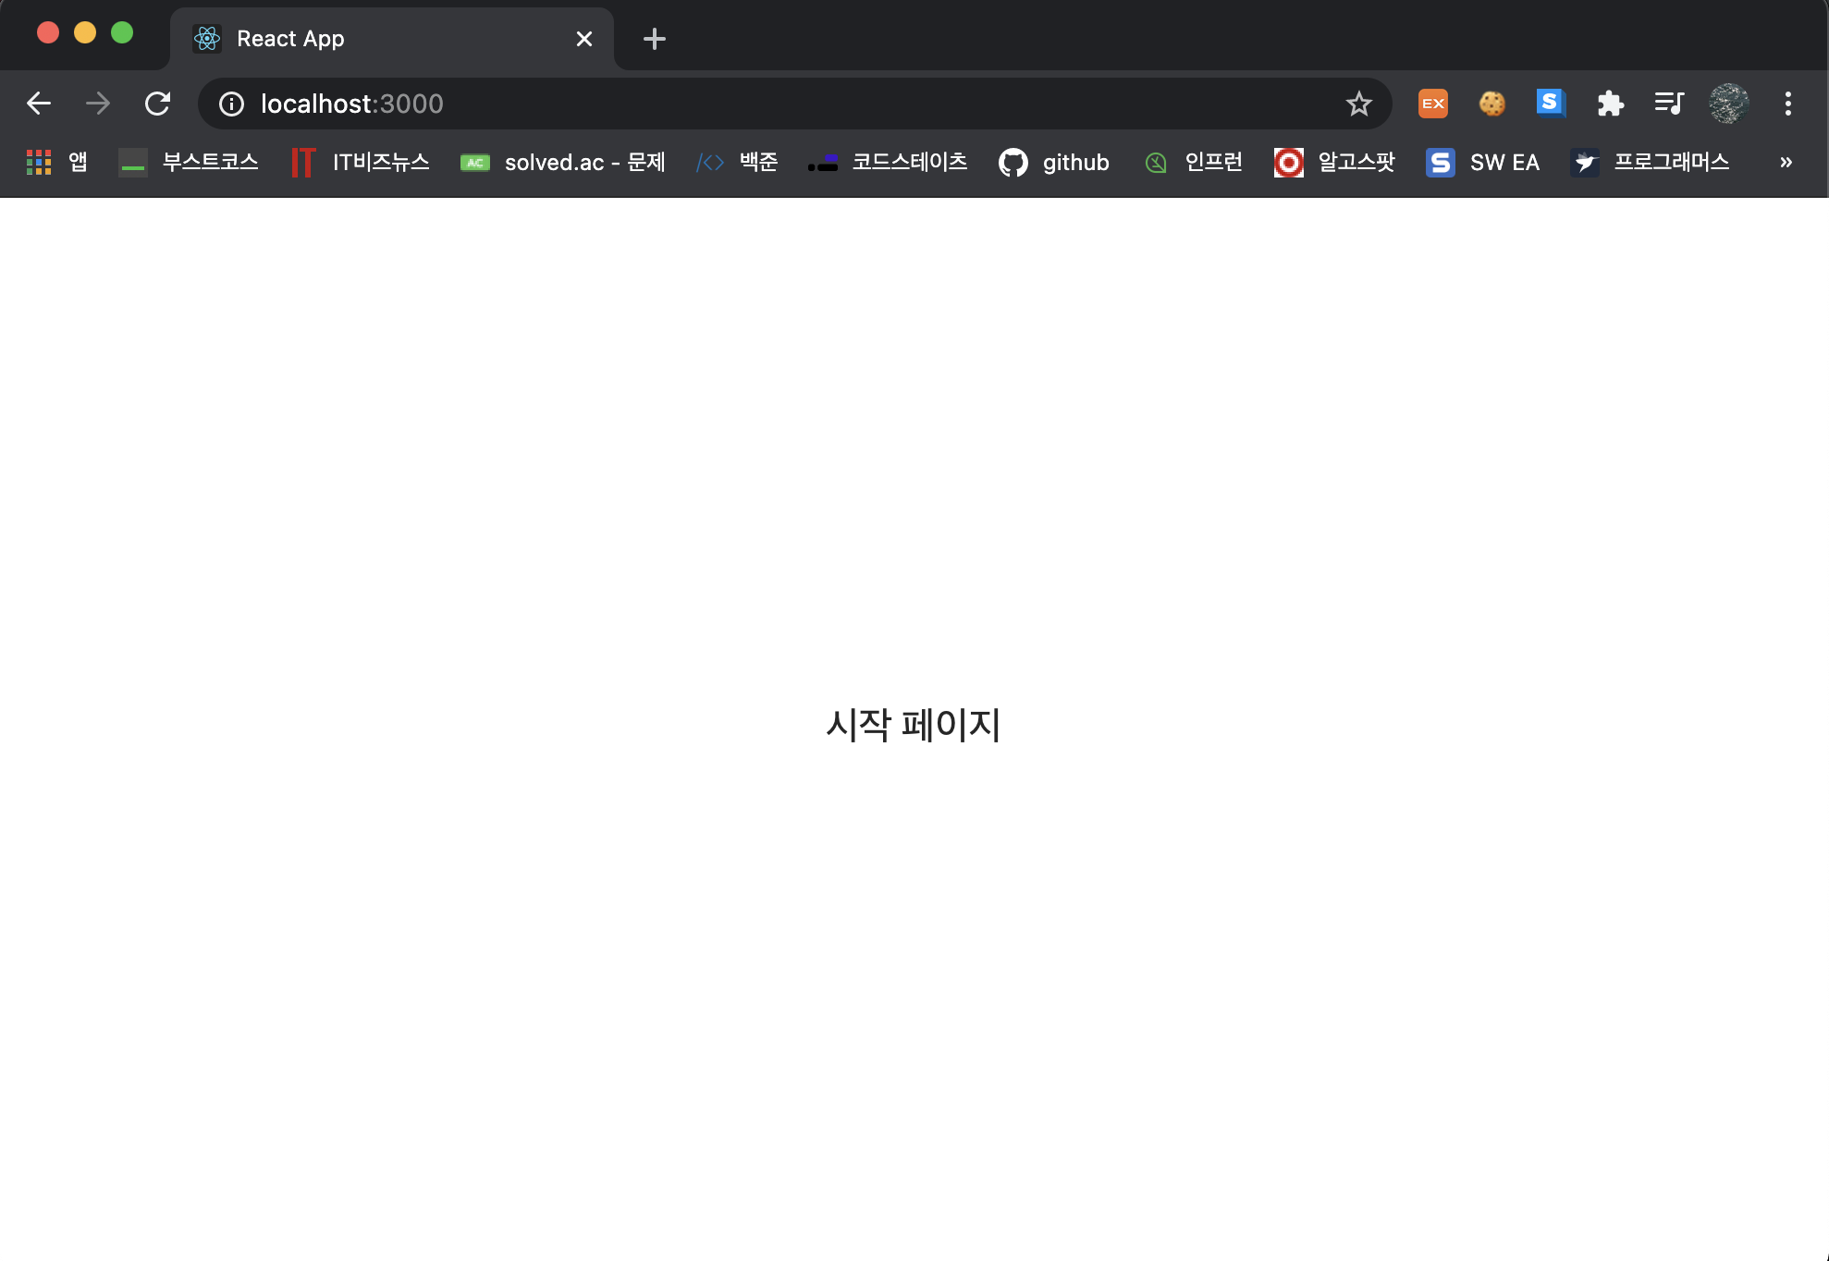Open the Extensions puzzle menu

tap(1610, 104)
